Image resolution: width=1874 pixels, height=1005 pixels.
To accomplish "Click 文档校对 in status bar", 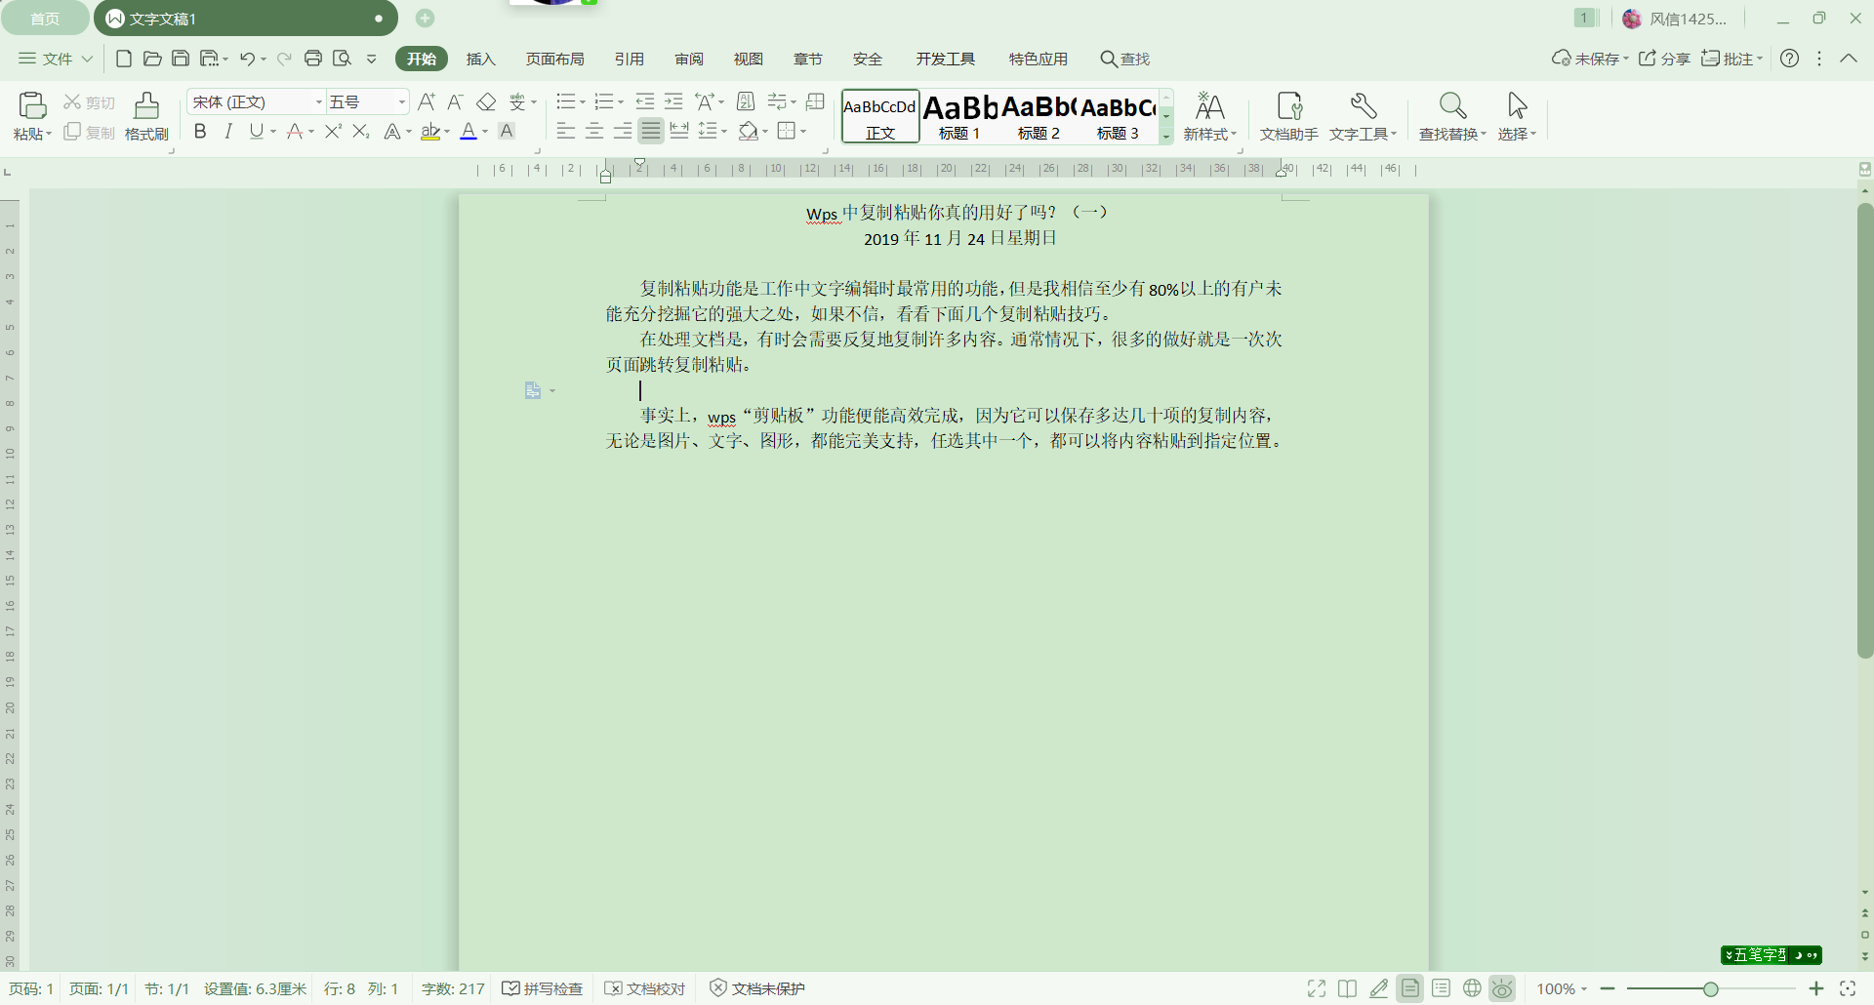I will 645,988.
